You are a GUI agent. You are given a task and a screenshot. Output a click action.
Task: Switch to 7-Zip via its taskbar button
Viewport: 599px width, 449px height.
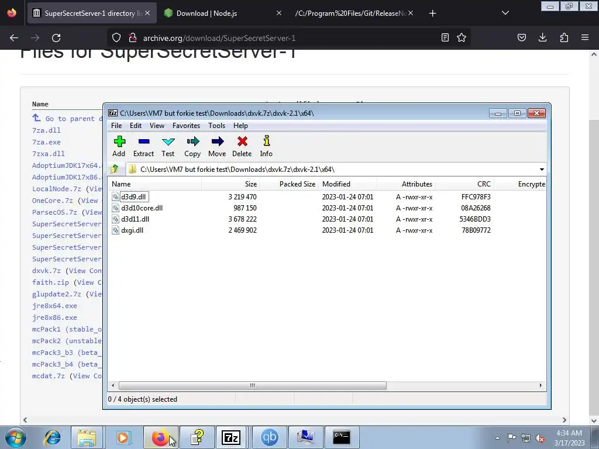(x=231, y=437)
